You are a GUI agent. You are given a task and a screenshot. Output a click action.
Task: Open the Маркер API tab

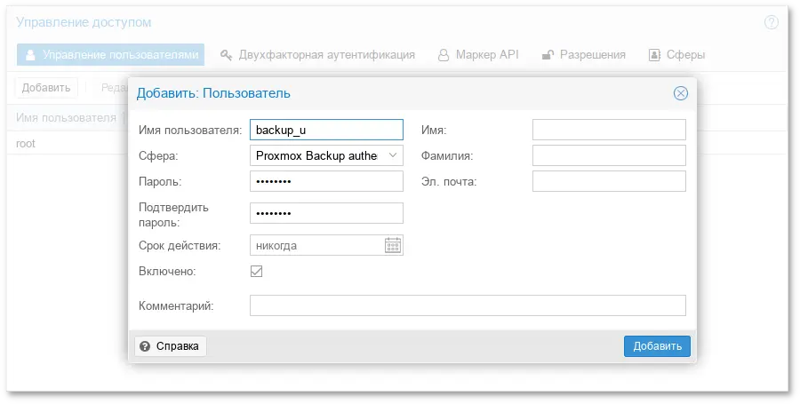[x=478, y=54]
